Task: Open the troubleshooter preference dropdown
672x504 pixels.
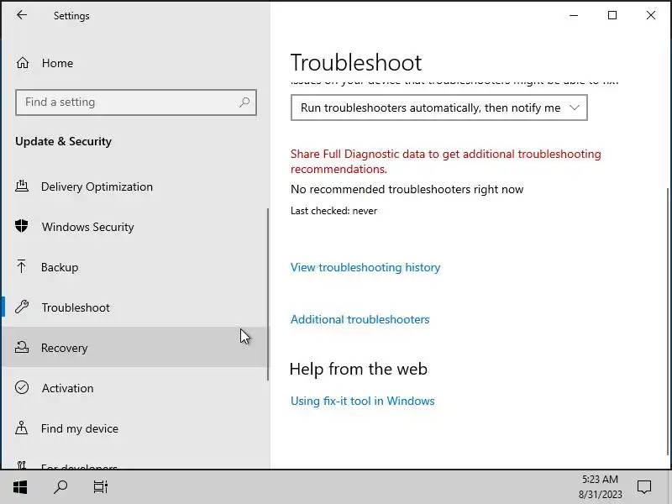Action: (x=438, y=108)
